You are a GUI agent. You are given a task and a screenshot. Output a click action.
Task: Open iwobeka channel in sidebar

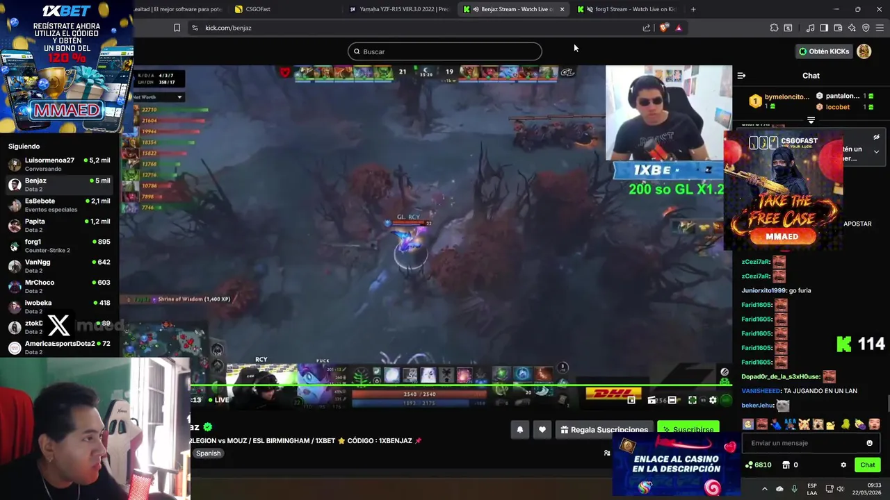point(60,307)
